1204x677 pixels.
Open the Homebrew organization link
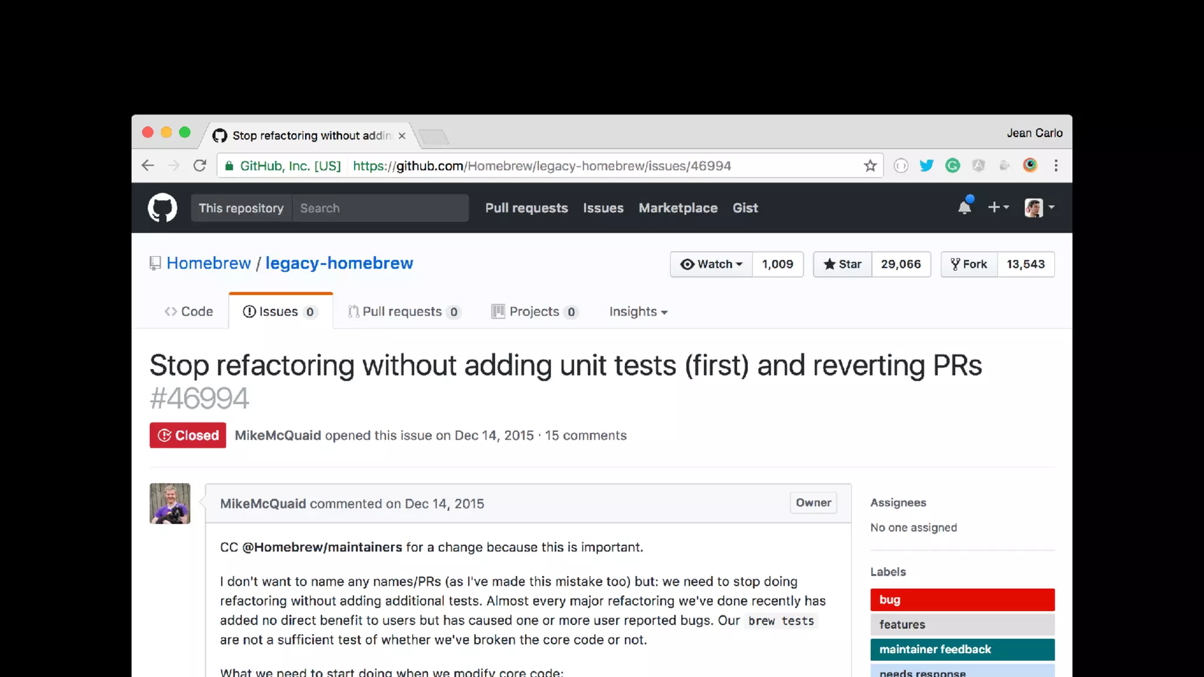click(x=209, y=263)
